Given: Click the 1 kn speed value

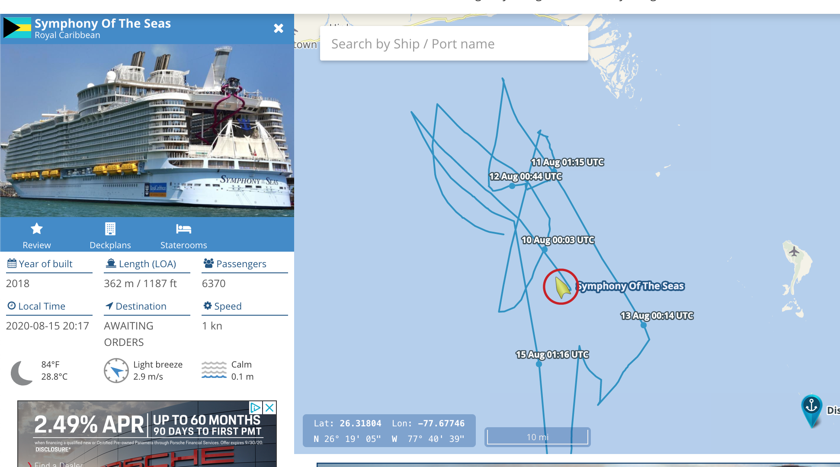Looking at the screenshot, I should click(212, 326).
